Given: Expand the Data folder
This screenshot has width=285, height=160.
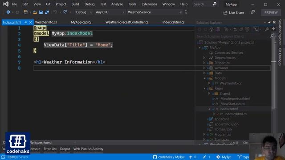Looking at the screenshot, I should point(204,73).
